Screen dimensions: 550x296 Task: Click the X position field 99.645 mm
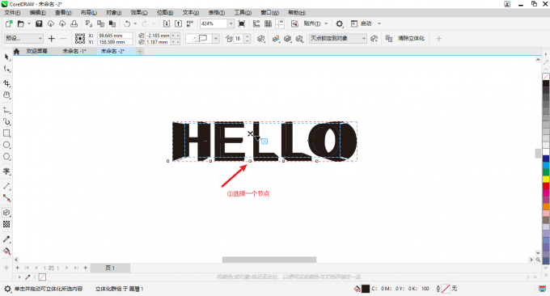pos(115,36)
